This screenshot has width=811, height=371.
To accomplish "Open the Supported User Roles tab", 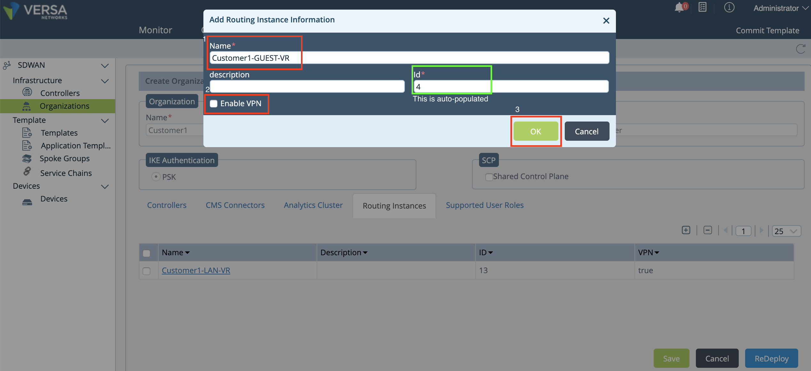I will pos(484,205).
